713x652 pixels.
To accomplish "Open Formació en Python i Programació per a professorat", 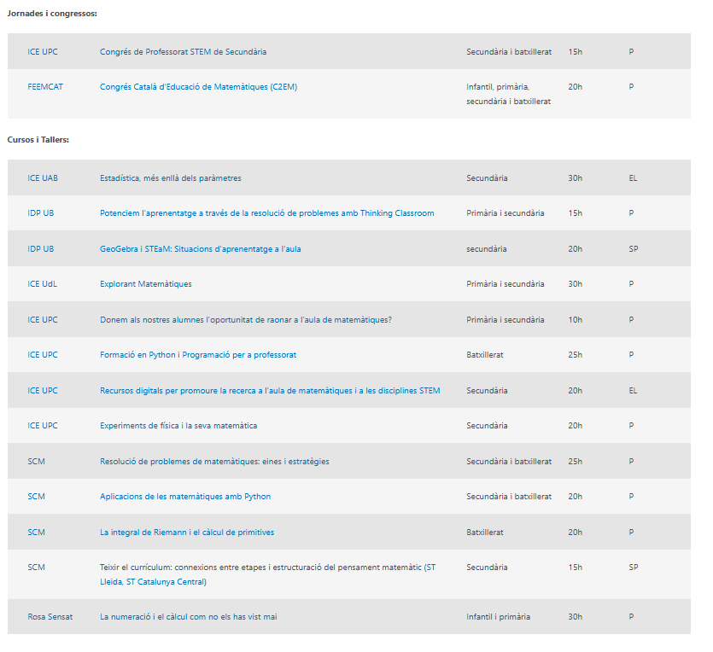I will (x=198, y=355).
